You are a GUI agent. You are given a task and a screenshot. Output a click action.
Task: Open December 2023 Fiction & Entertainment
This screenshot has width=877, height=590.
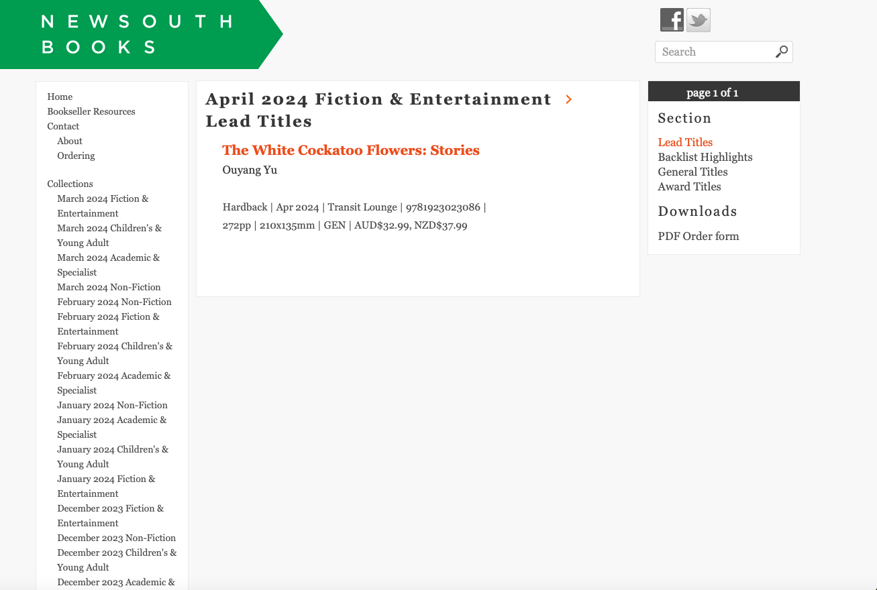[111, 516]
